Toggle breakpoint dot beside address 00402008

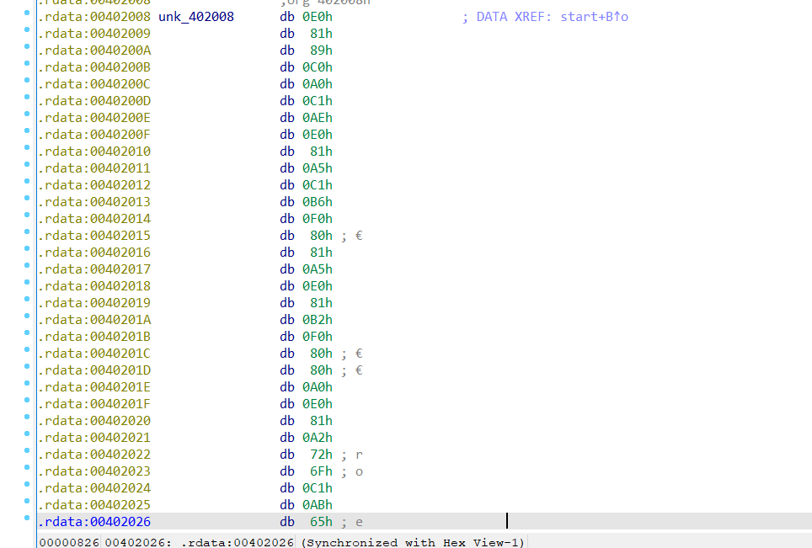[x=27, y=14]
